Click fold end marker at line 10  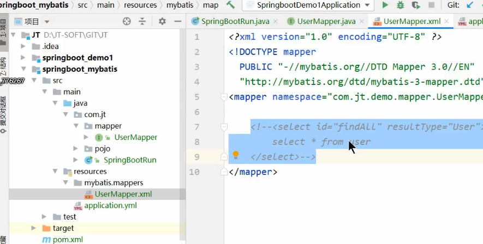tap(224, 172)
